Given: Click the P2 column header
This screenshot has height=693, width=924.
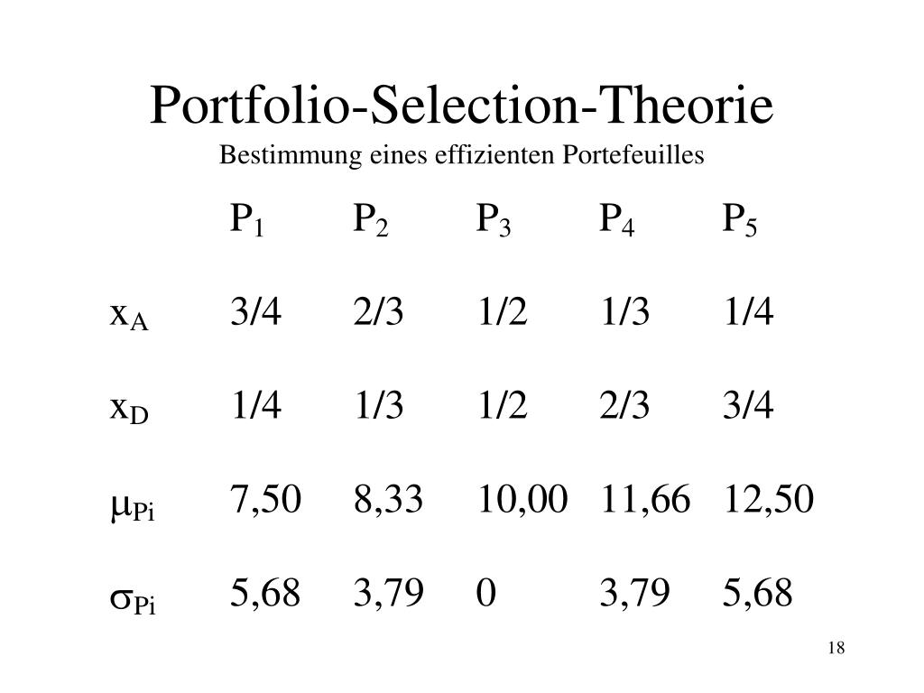Looking at the screenshot, I should coord(371,220).
